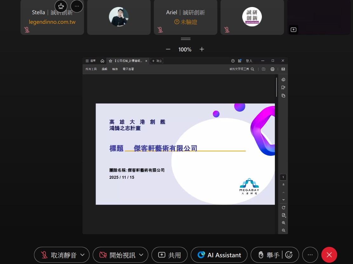Open the more options ellipsis in bottom bar

[x=310, y=255]
